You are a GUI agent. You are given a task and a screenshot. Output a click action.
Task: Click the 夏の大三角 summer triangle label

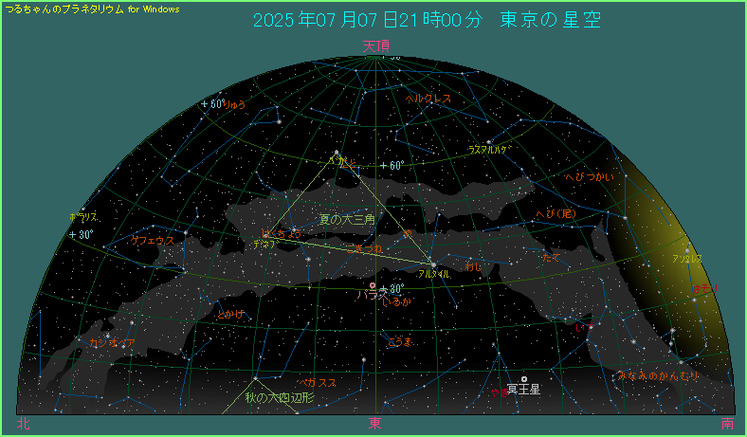[347, 219]
